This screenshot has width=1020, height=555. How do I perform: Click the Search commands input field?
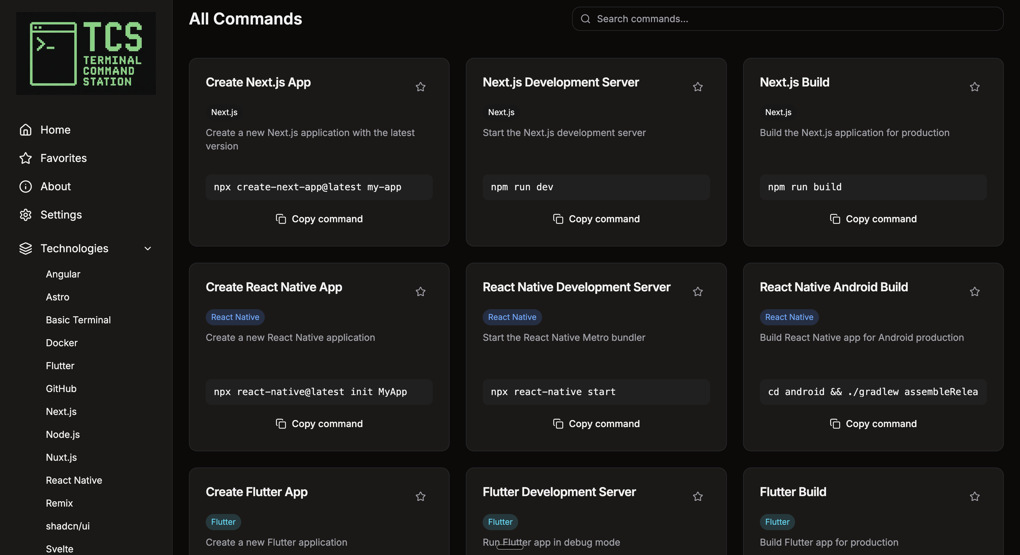787,19
